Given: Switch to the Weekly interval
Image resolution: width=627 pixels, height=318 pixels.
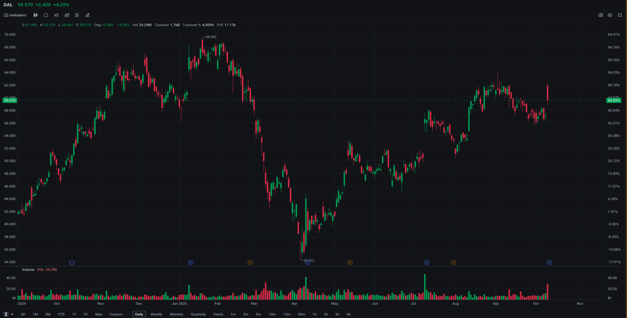Looking at the screenshot, I should click(156, 314).
